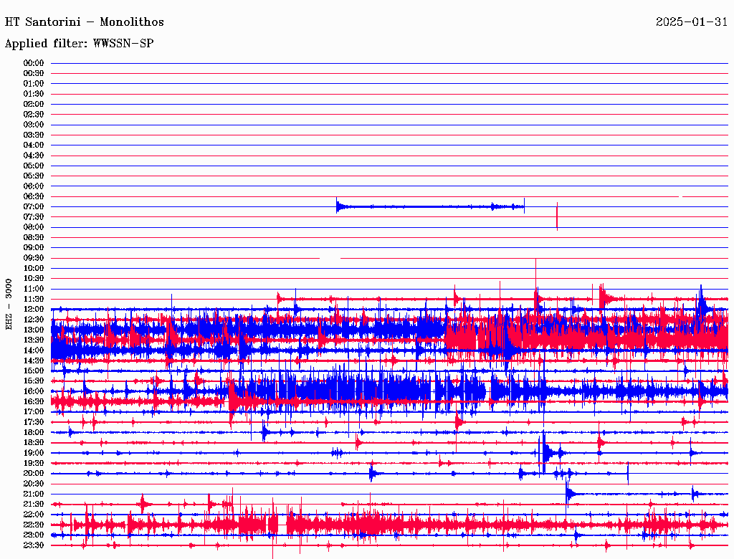The height and width of the screenshot is (559, 734).
Task: Click the 00:00 time label
Action: coord(34,63)
